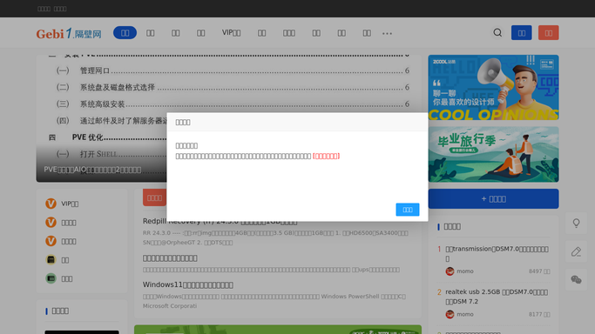Viewport: 595px width, 334px height.
Task: Click the Gebi1 site logo
Action: 69,33
